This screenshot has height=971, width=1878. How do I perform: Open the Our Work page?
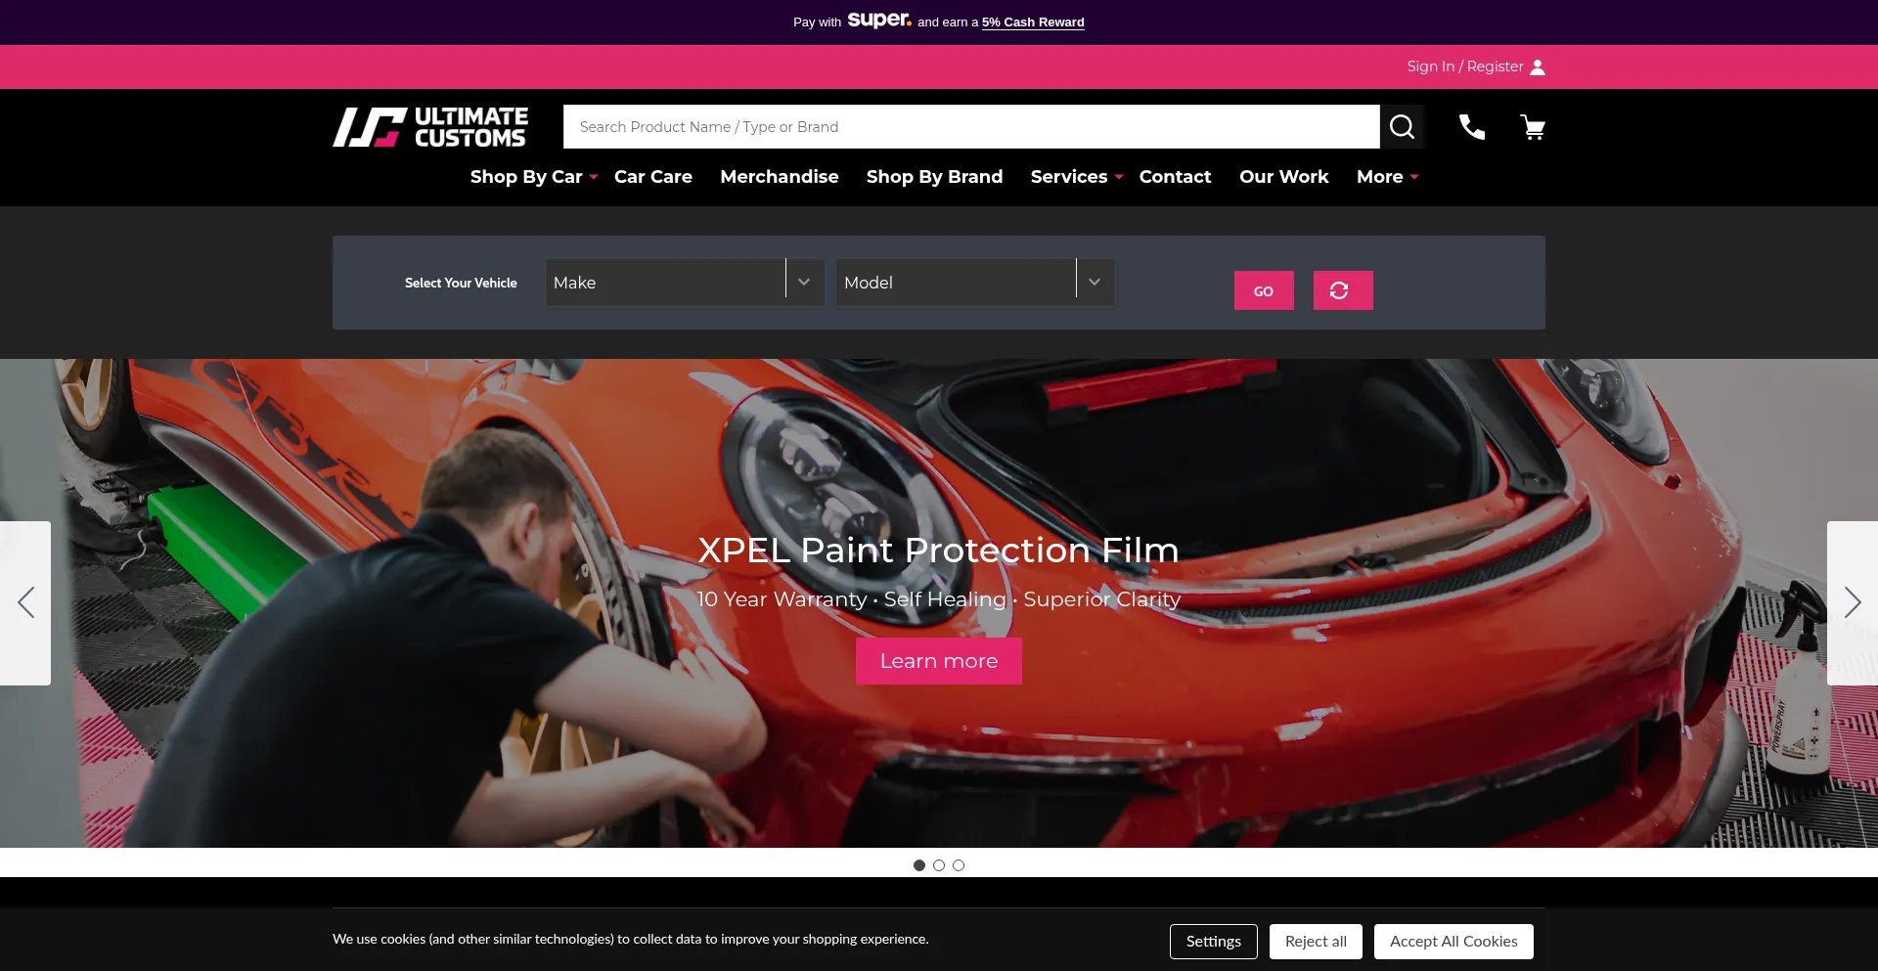1283,177
